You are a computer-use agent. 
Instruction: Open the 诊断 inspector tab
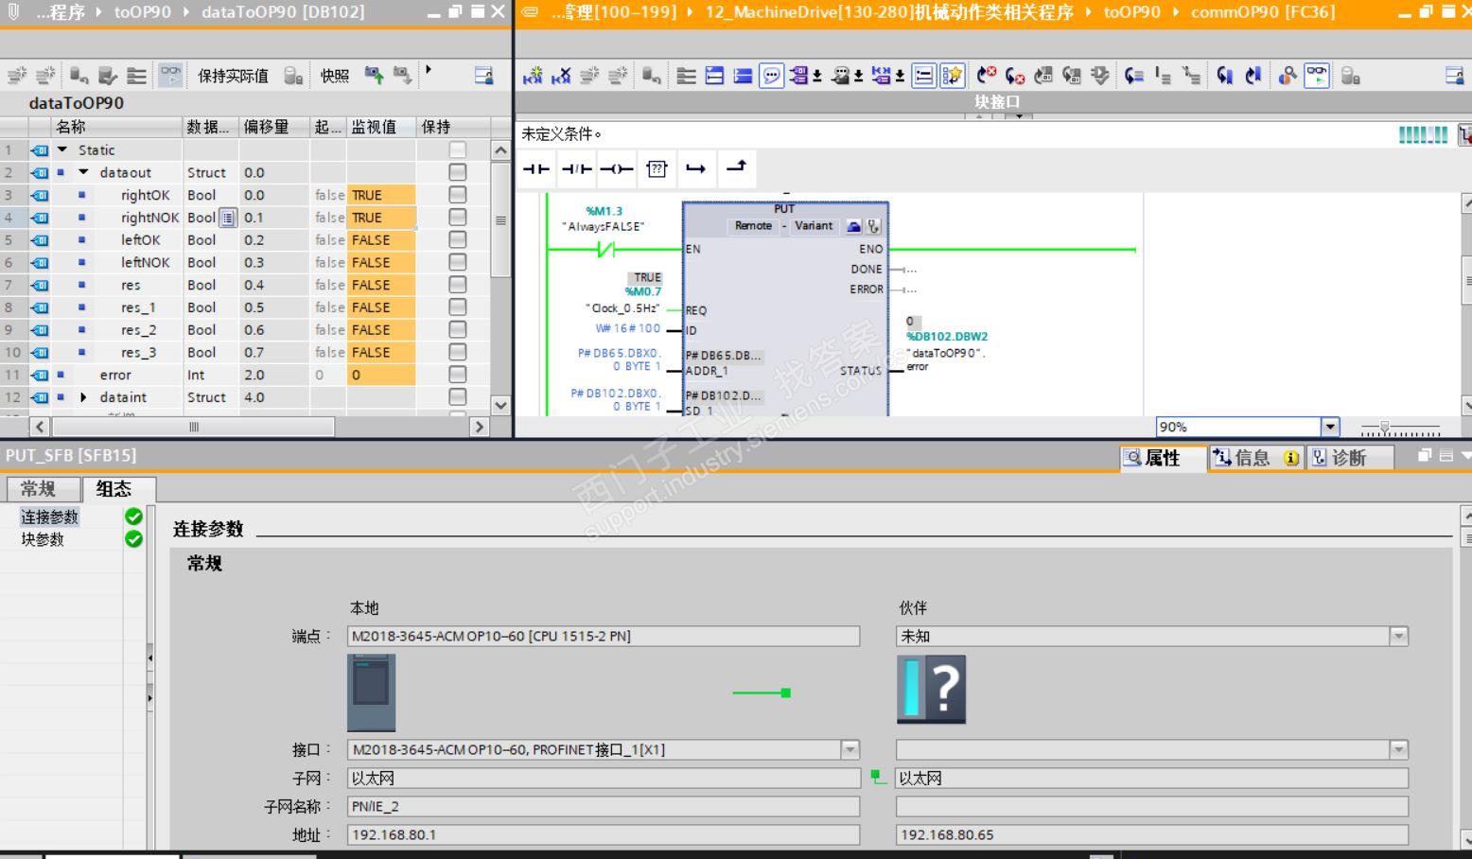[1350, 458]
